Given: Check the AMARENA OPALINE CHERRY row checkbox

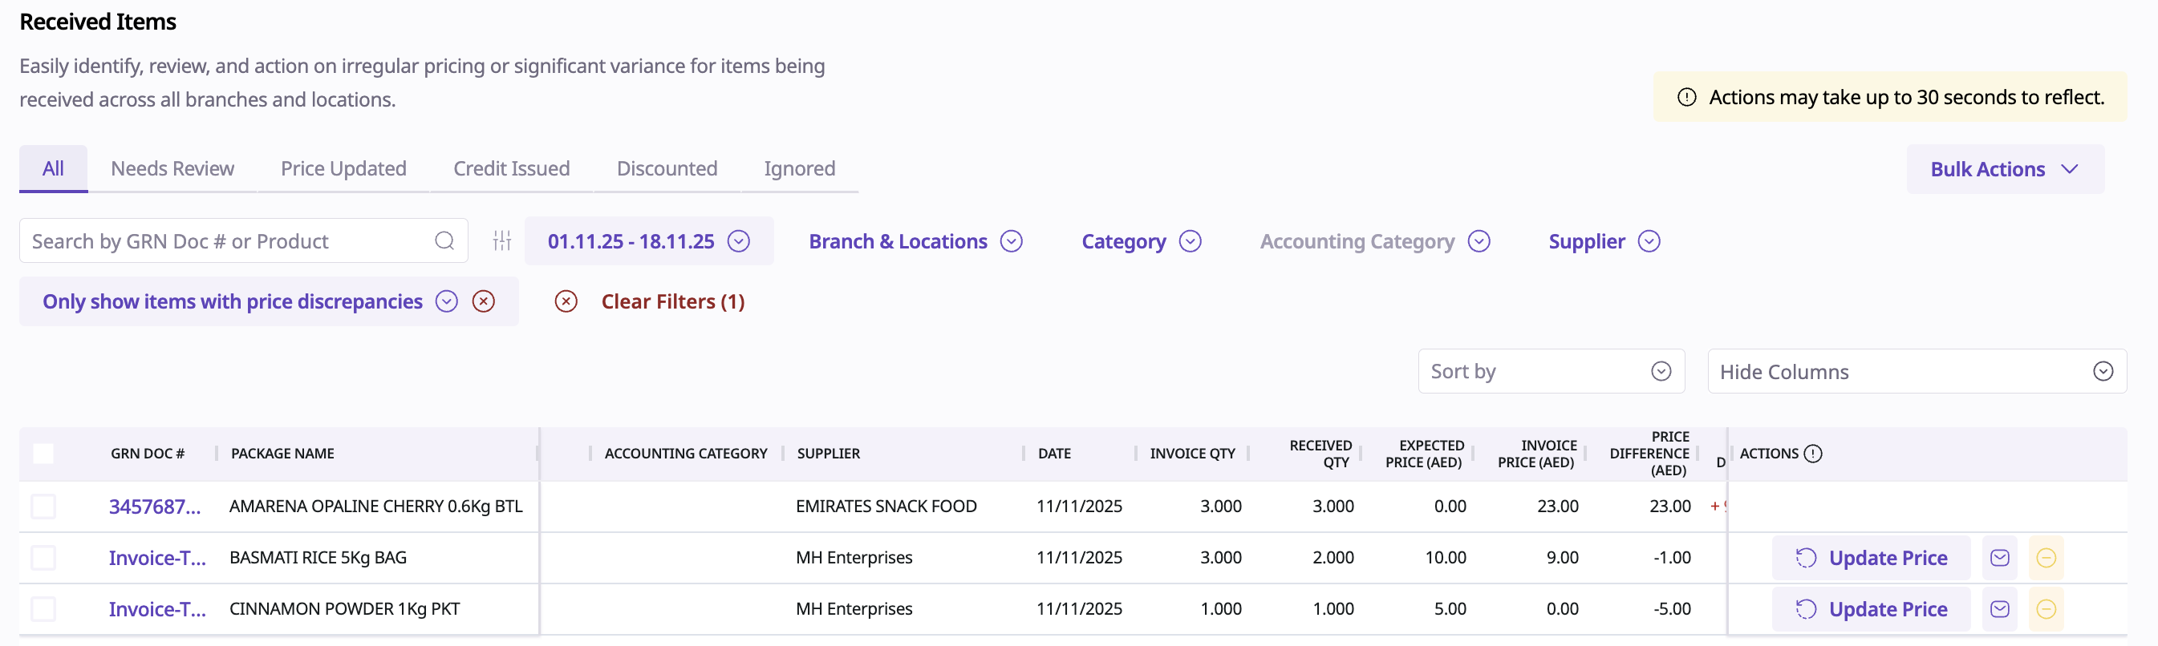Looking at the screenshot, I should 43,507.
